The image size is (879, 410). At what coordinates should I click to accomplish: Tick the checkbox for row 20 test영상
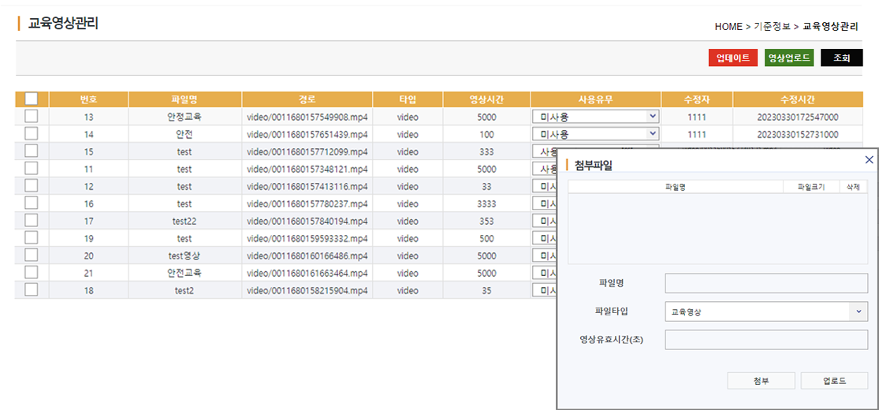tap(32, 255)
